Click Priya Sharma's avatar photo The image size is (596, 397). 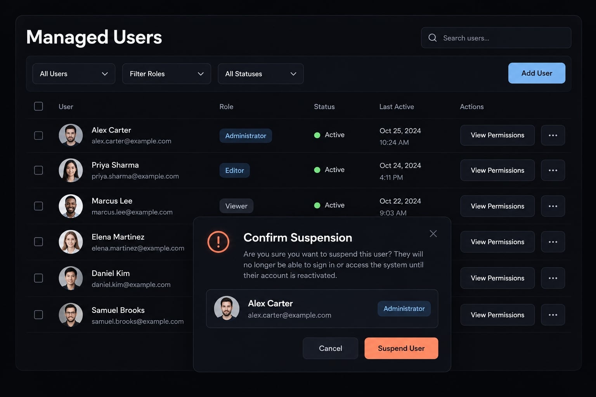pyautogui.click(x=71, y=170)
